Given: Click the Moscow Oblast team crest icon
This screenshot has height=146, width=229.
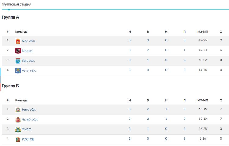Looking at the screenshot, I should tap(18, 41).
